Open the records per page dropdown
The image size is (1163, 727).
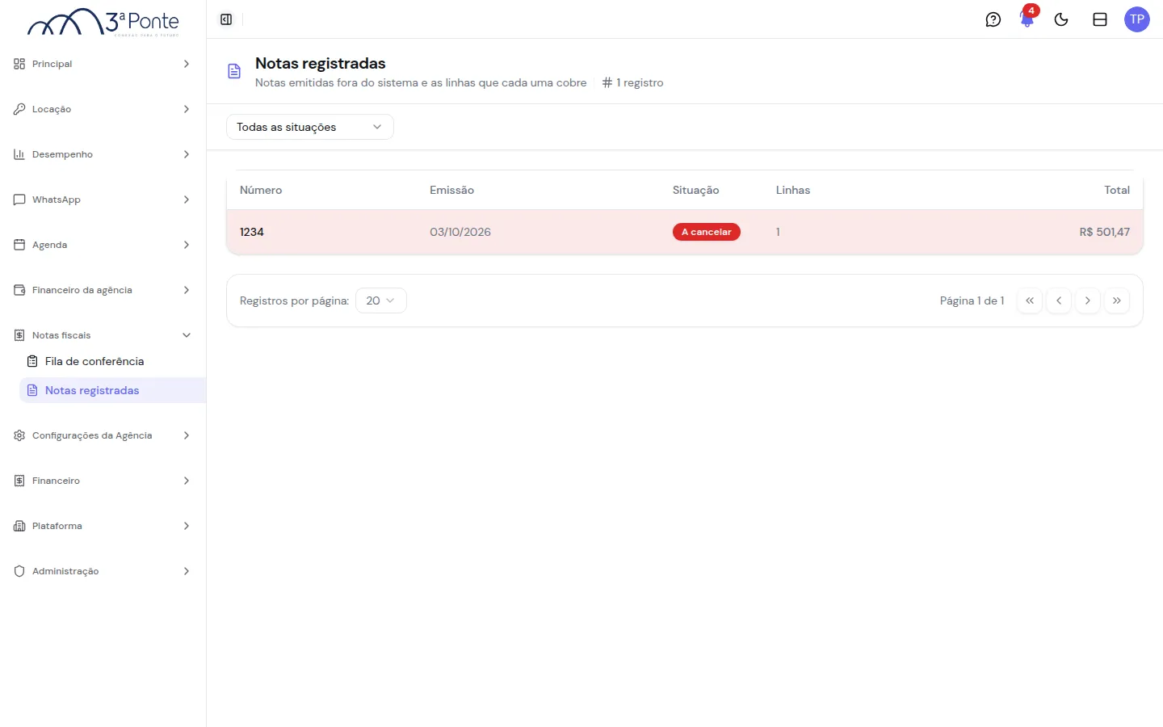pos(381,300)
